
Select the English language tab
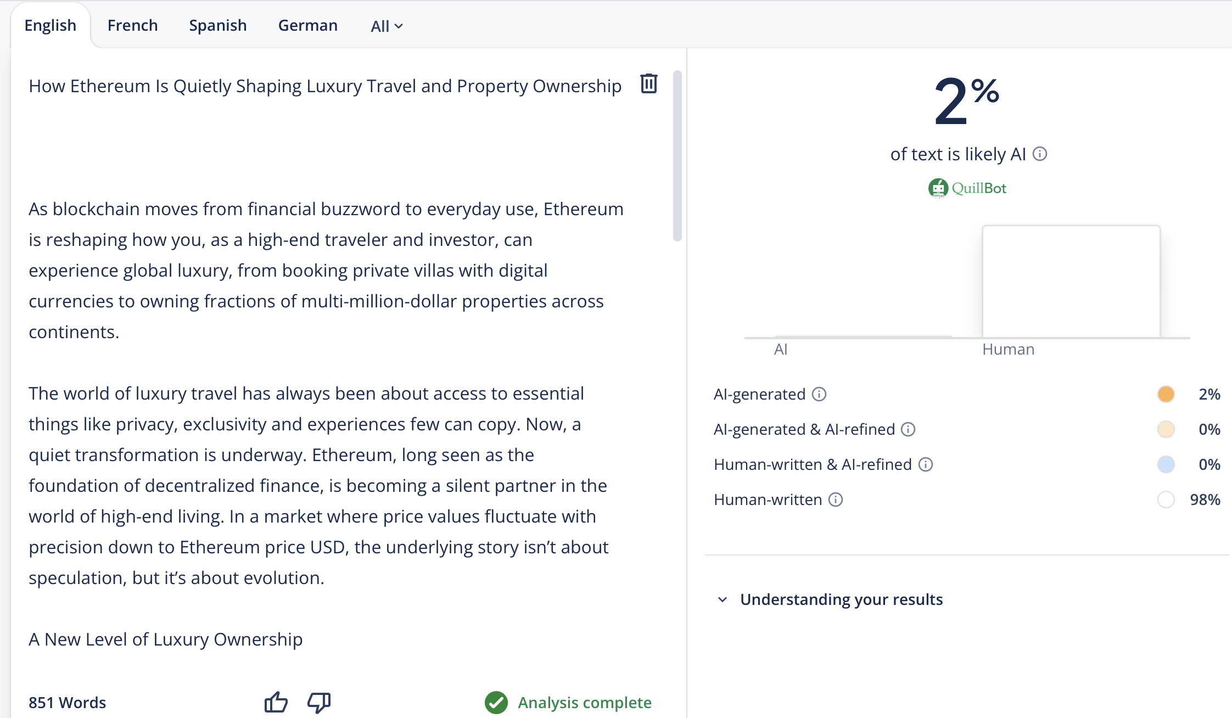point(50,25)
